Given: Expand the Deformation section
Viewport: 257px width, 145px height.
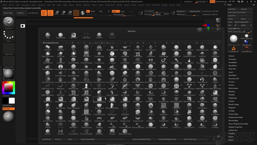Looking at the screenshot, I should [x=233, y=88].
